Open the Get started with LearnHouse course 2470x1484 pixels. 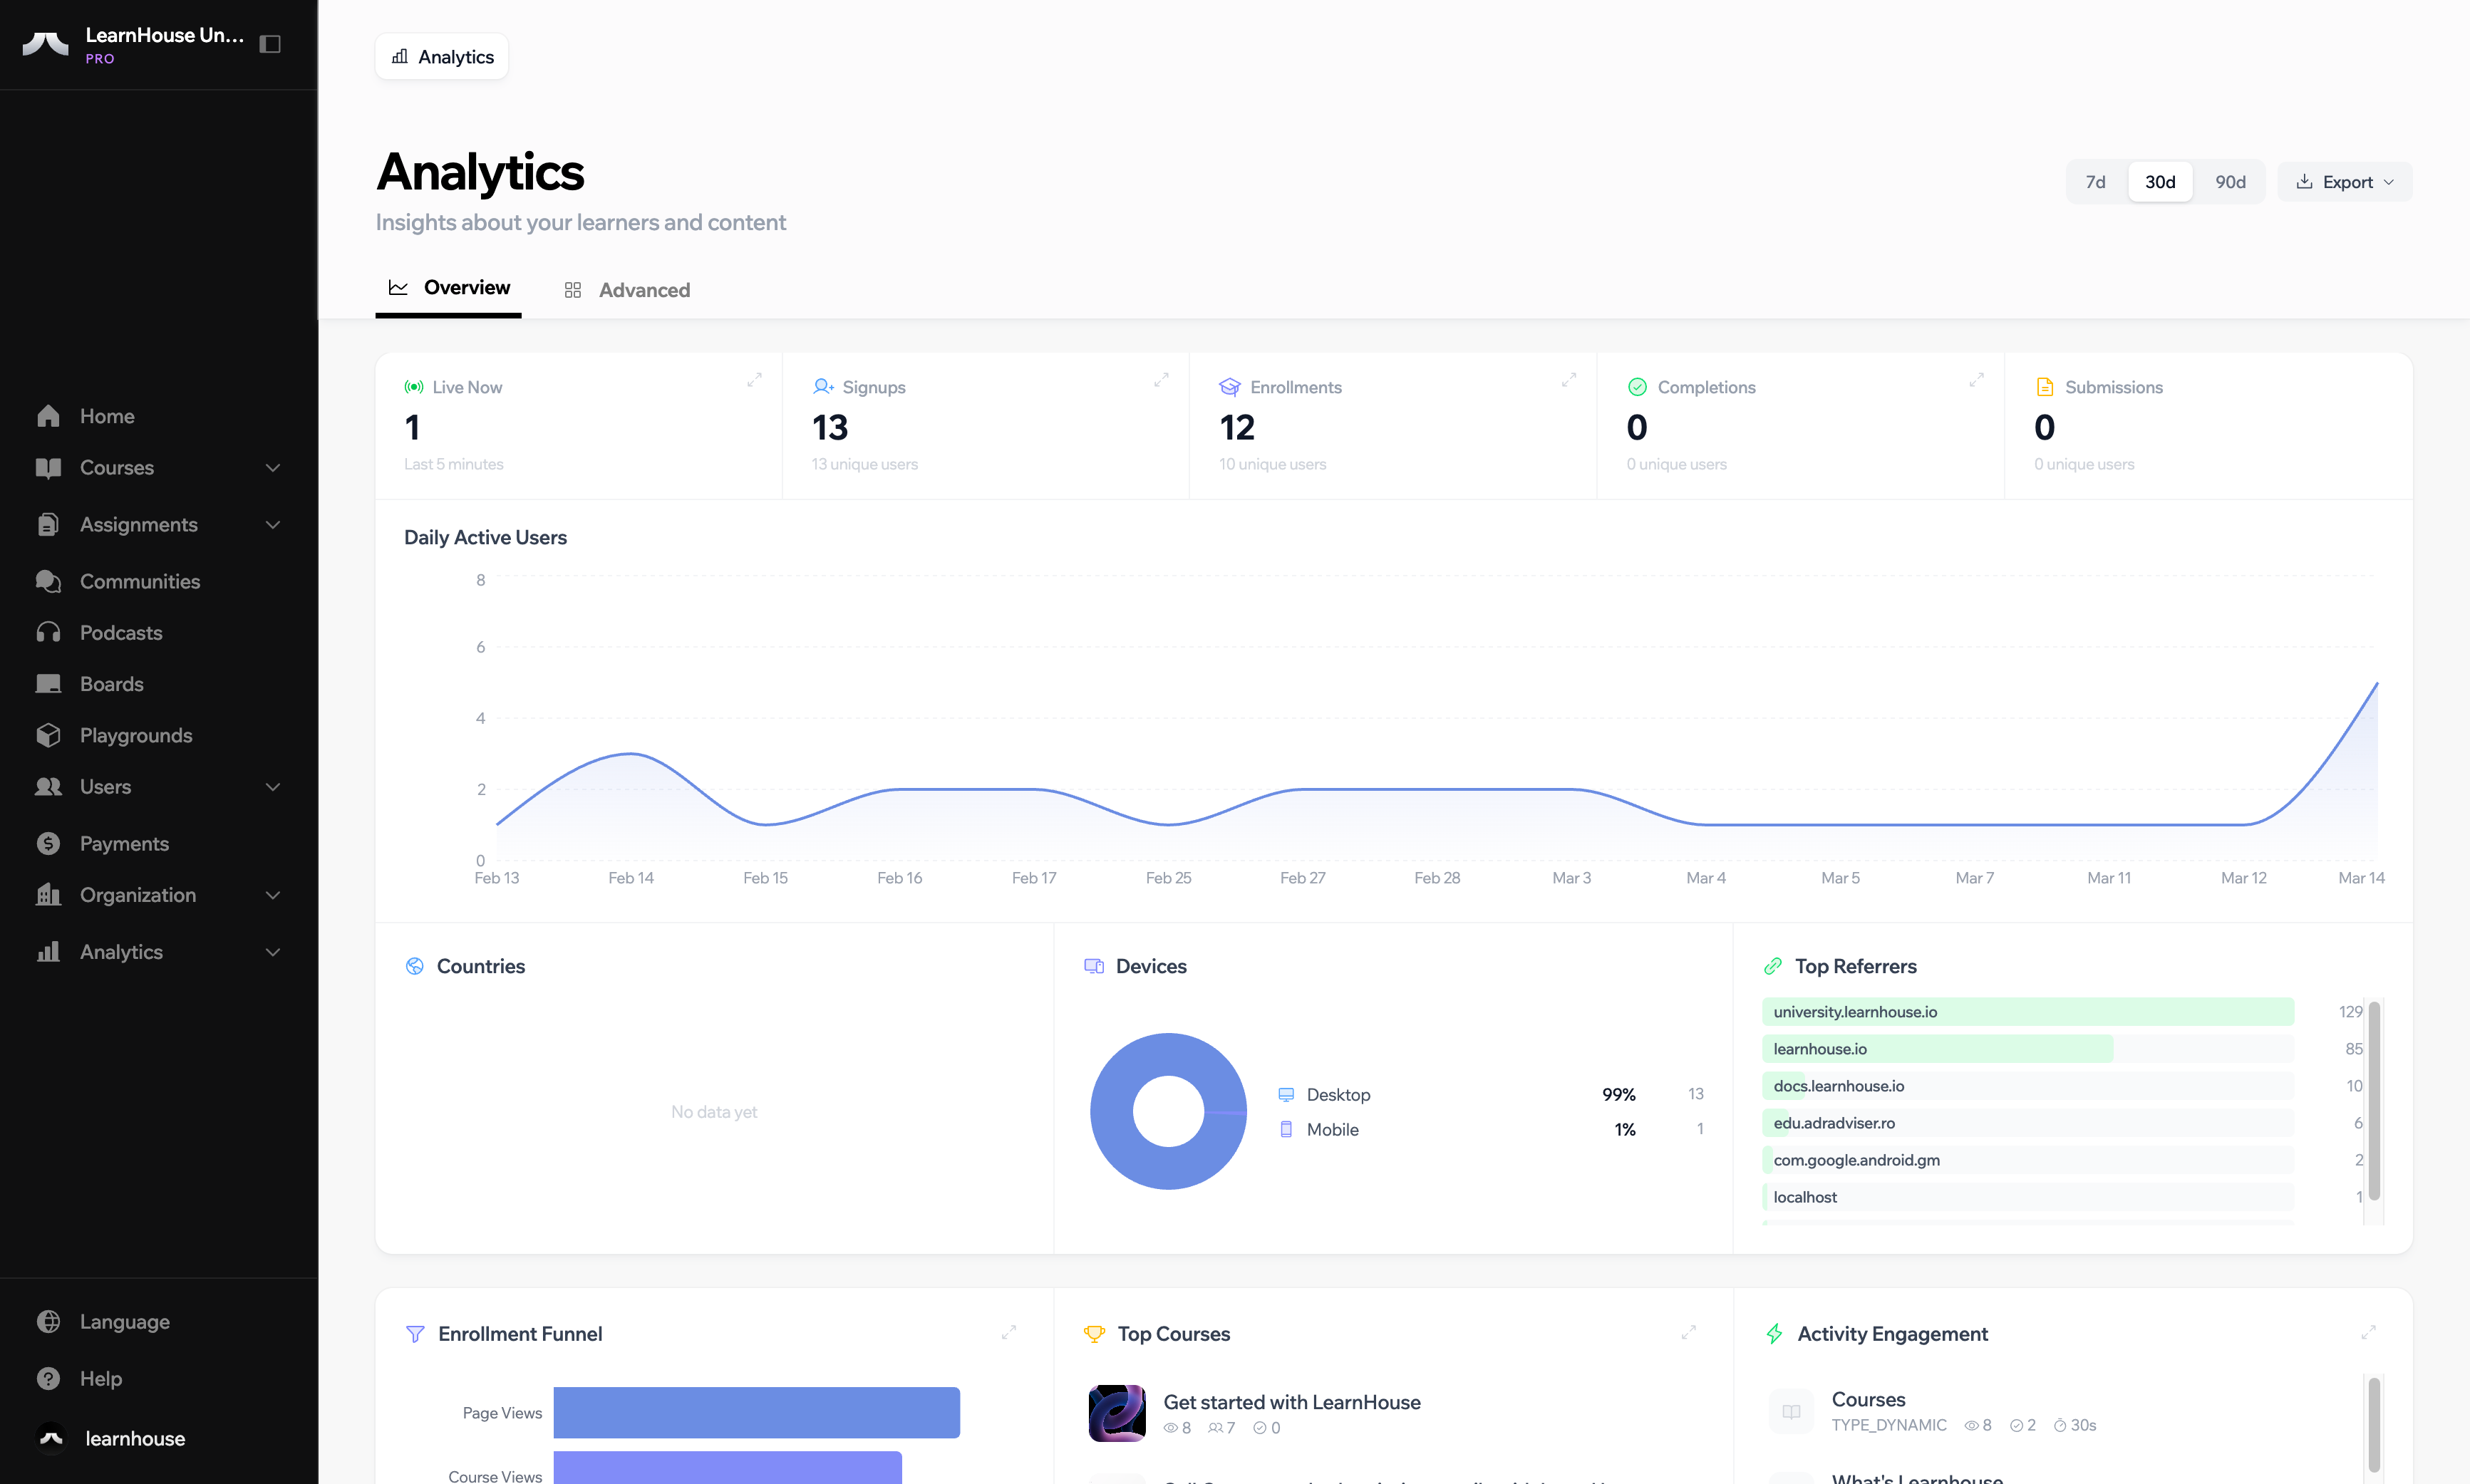(x=1291, y=1402)
